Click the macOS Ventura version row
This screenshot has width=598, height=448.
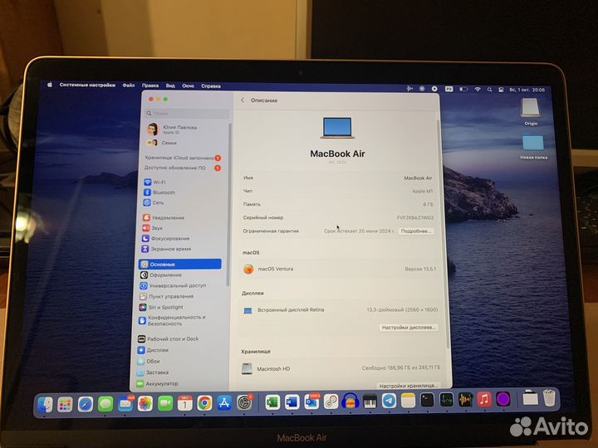[x=340, y=269]
